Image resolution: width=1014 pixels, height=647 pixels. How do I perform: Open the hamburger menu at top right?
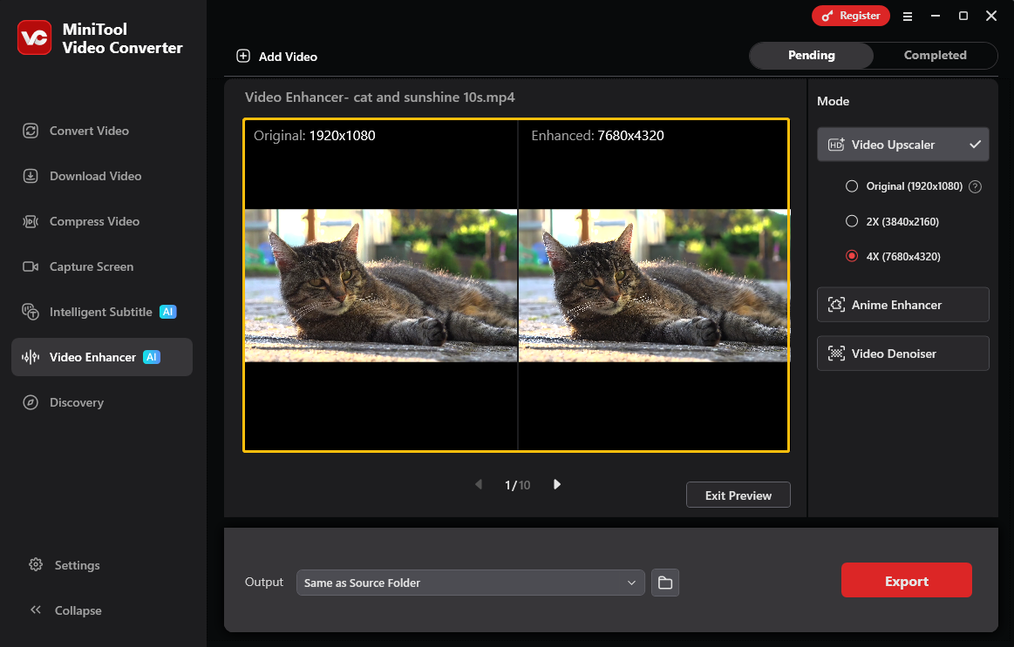pos(908,16)
